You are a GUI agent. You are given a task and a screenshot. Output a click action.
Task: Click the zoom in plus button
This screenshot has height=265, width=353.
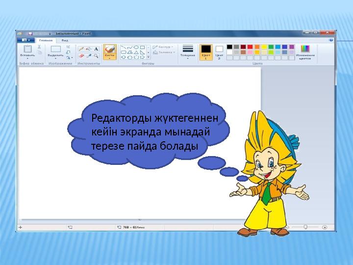click(x=325, y=227)
